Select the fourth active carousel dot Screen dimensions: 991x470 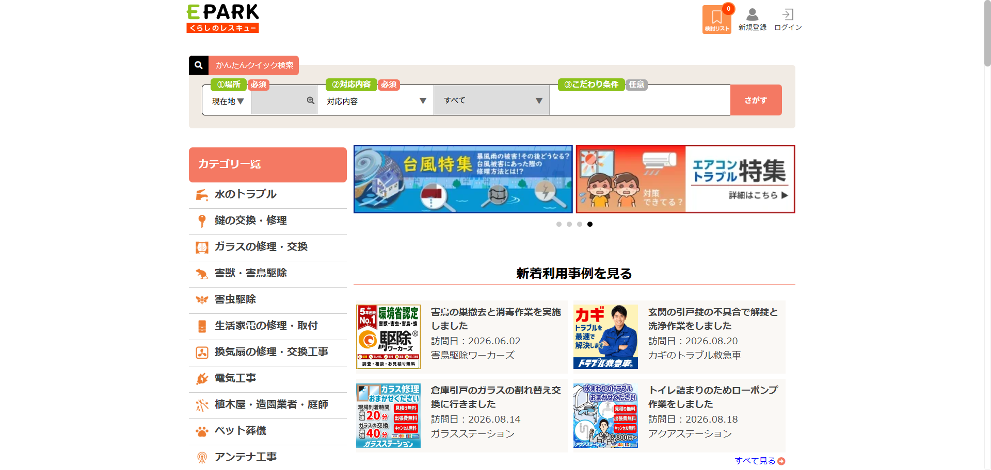590,224
